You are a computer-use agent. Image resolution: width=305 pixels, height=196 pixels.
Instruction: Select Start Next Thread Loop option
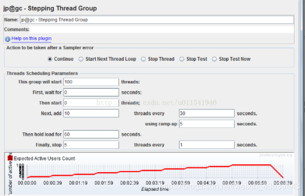(81, 59)
